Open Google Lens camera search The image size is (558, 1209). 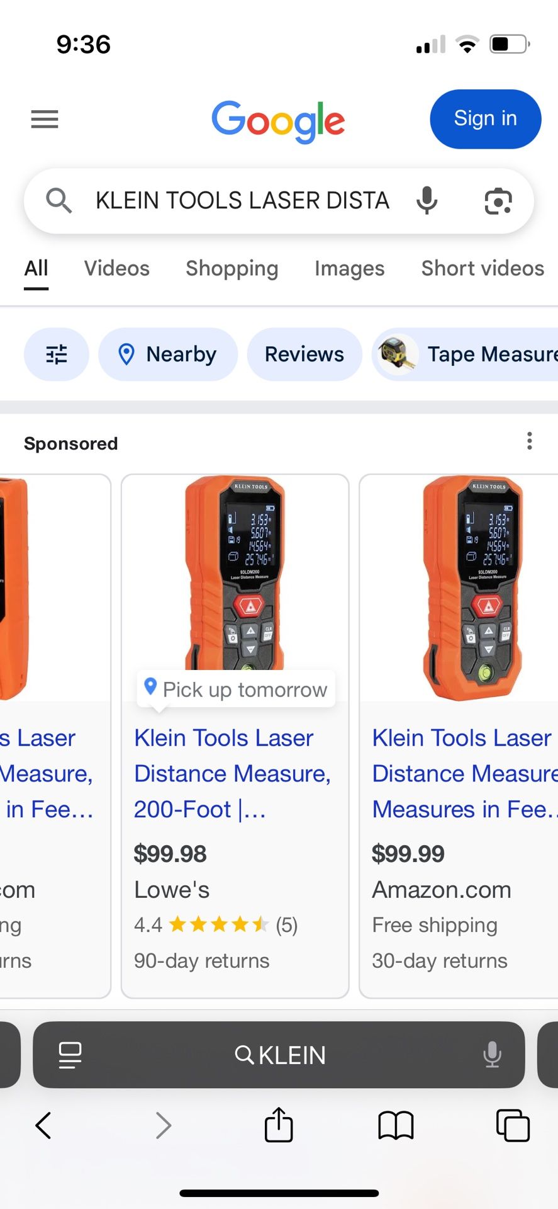coord(498,201)
